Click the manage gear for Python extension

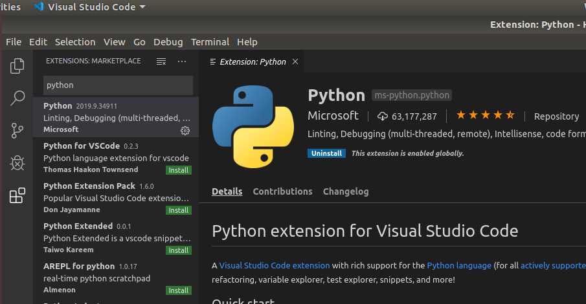(185, 131)
